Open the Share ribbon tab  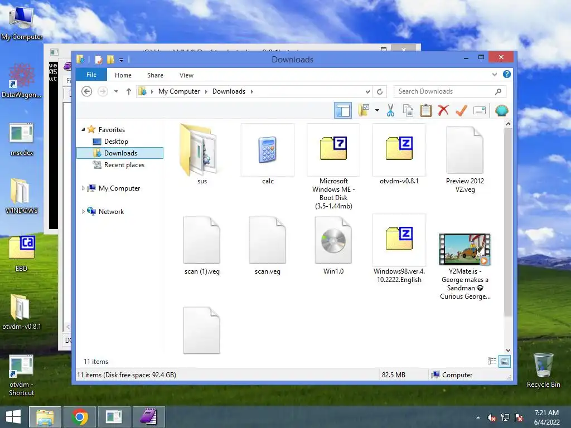155,75
